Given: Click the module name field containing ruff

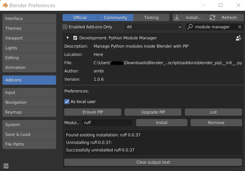Looking at the screenshot, I should click(x=107, y=123).
